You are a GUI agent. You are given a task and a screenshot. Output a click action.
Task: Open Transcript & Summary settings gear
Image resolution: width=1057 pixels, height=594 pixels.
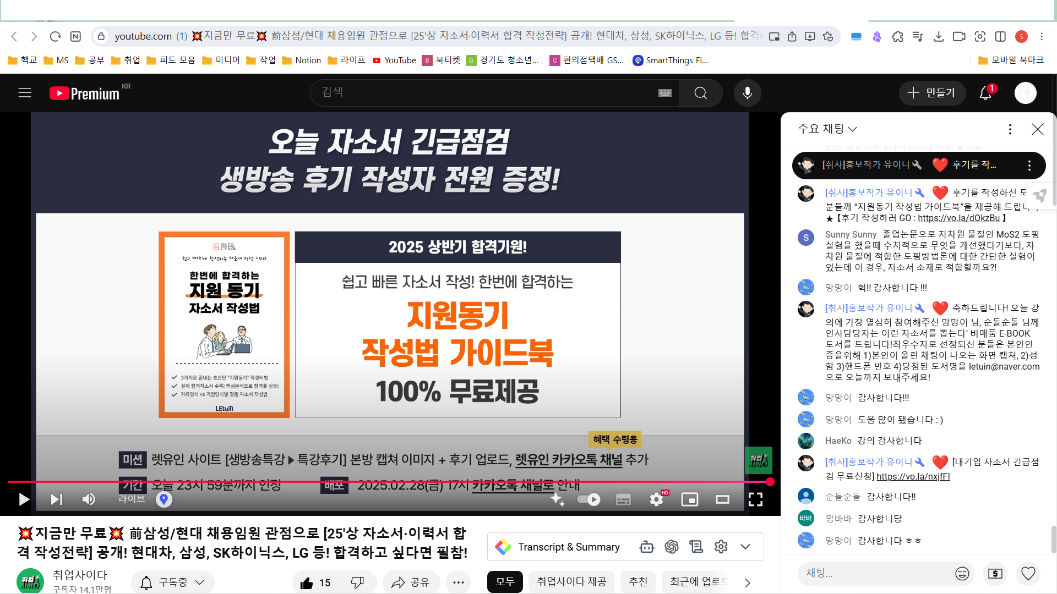[721, 547]
